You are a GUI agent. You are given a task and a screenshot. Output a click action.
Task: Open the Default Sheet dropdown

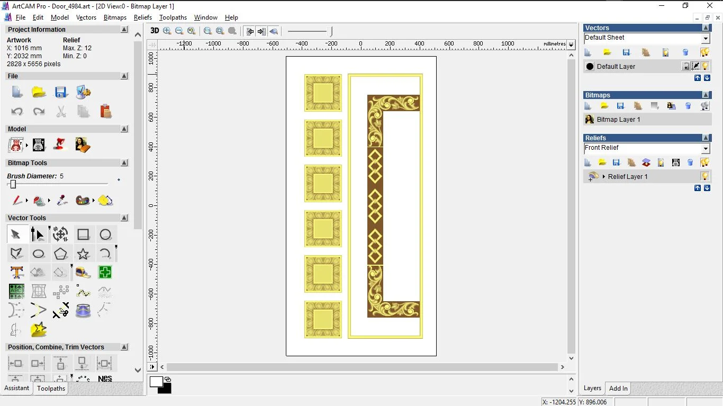pos(706,39)
